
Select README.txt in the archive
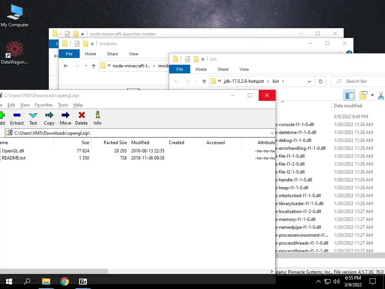tap(14, 158)
